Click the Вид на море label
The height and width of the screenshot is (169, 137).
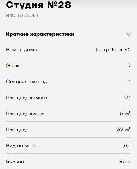coord(22,146)
